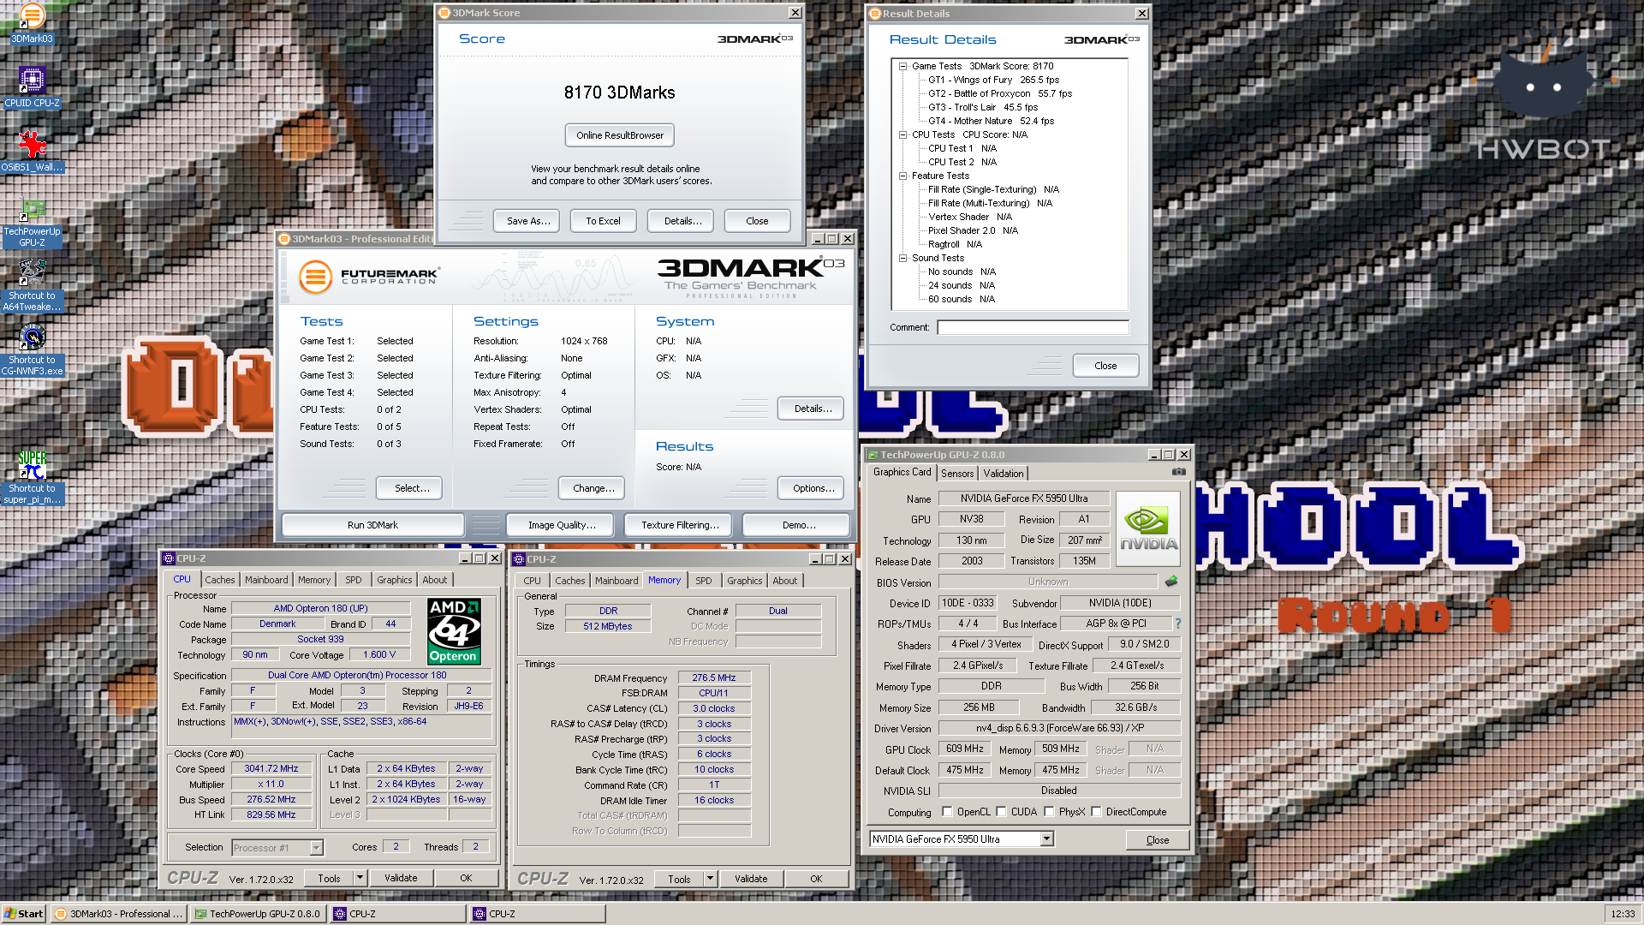Collapse the Feature Tests tree node
1644x925 pixels.
click(x=902, y=176)
